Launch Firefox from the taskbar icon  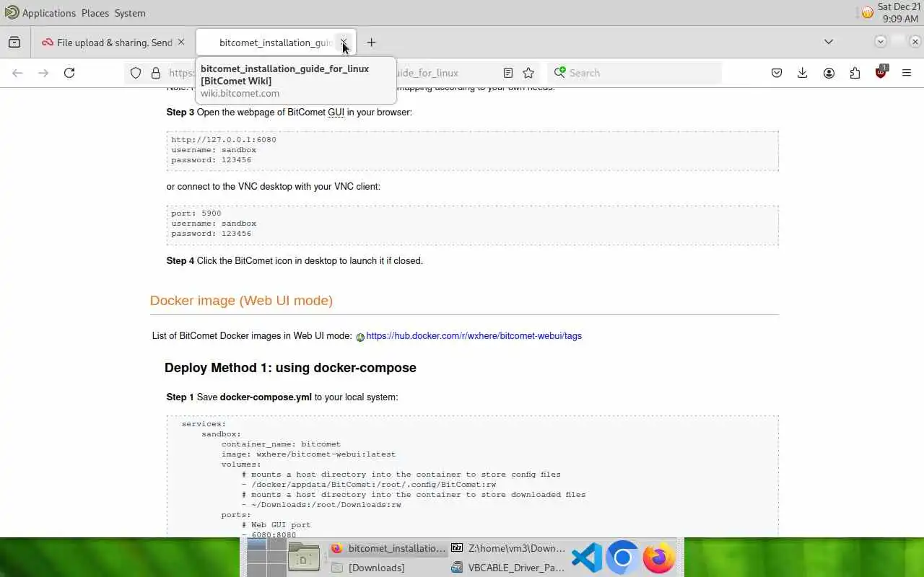tap(658, 558)
